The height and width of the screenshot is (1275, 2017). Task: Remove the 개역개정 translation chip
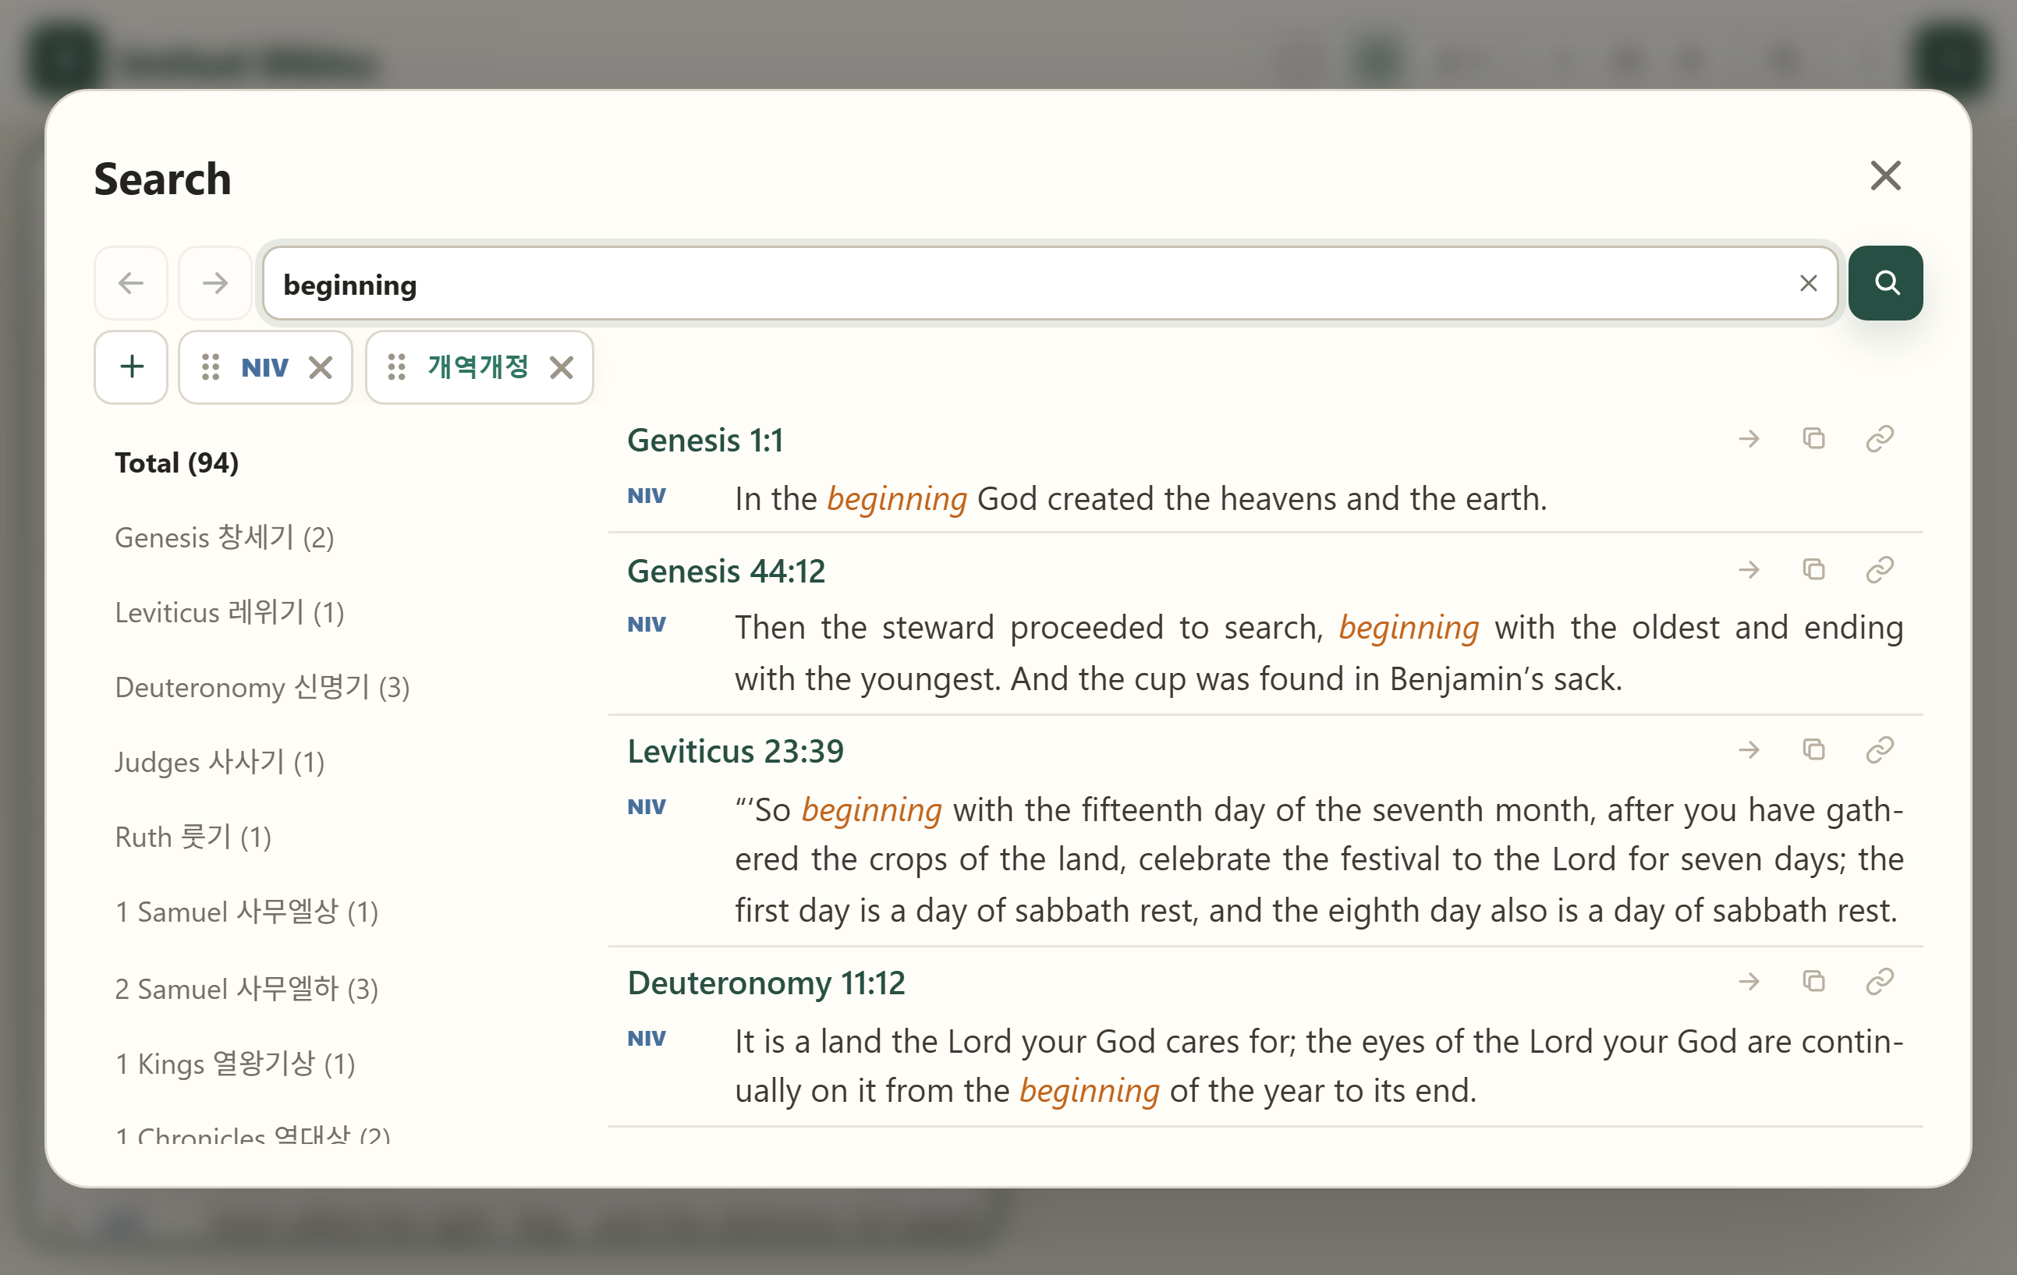[562, 368]
